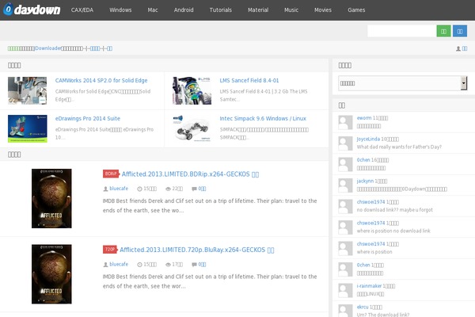Open the CAX/EDA menu
Image resolution: width=475 pixels, height=317 pixels.
(x=82, y=10)
